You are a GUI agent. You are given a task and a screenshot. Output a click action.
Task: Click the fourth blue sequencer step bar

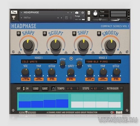pos(62,103)
